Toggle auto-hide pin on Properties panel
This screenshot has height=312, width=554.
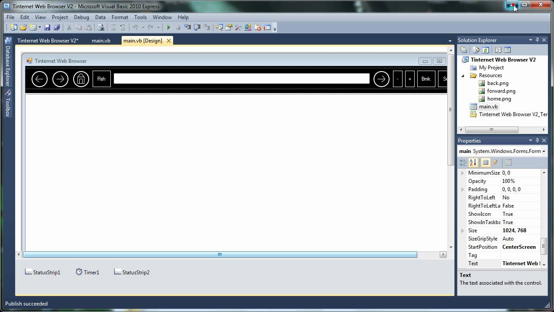coord(537,140)
